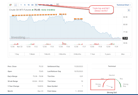The height and width of the screenshot is (95, 138).
Task: Click the Prev. Close value 75.33
Action: coord(41,66)
